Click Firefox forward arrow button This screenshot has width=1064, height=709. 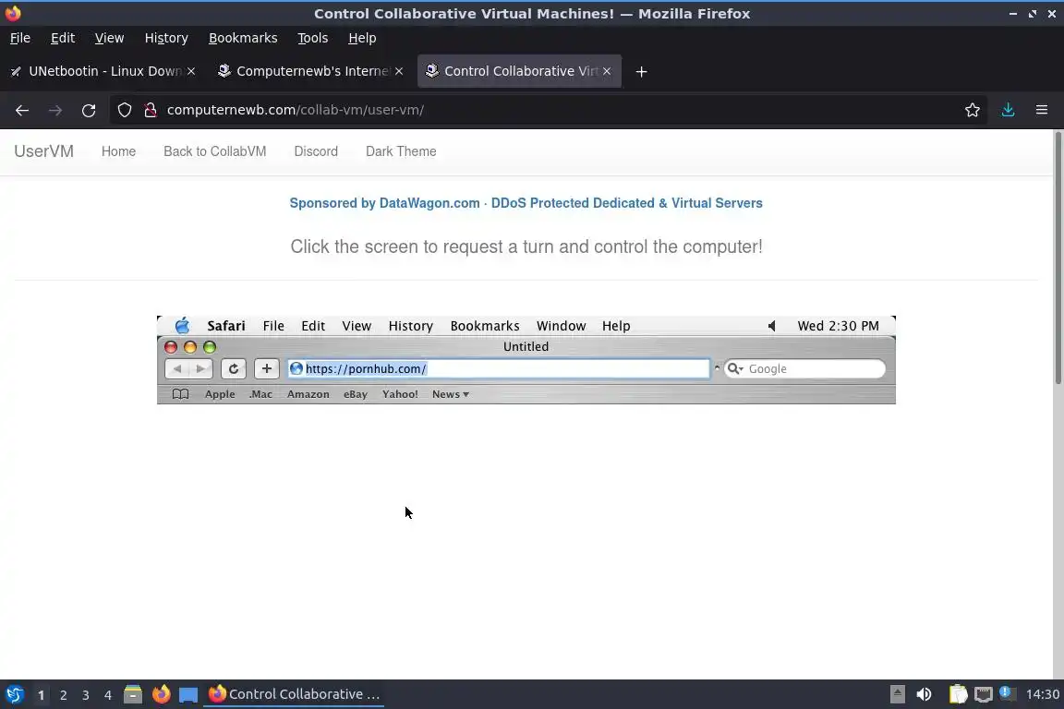tap(55, 110)
